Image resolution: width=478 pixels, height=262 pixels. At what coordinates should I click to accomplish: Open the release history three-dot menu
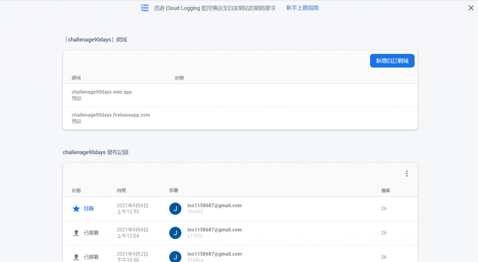coord(407,174)
